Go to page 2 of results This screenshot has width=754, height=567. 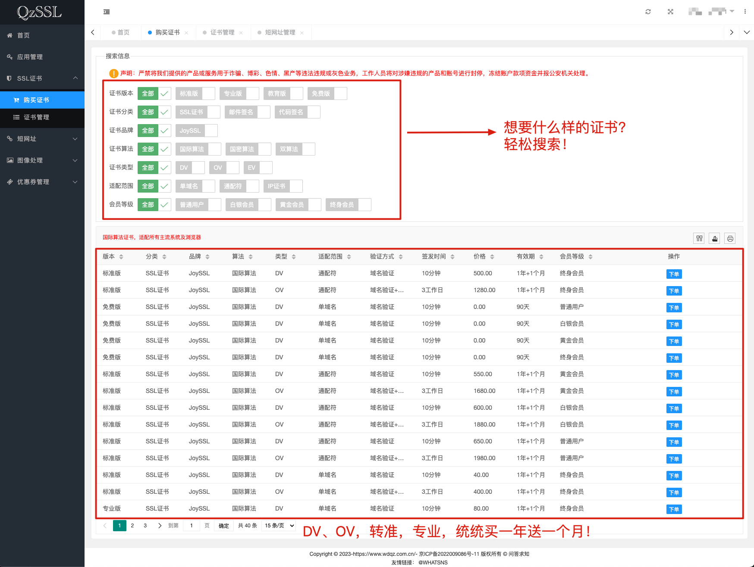132,526
